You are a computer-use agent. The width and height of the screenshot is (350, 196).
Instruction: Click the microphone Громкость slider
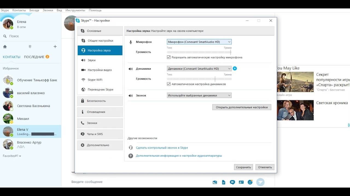199,52
